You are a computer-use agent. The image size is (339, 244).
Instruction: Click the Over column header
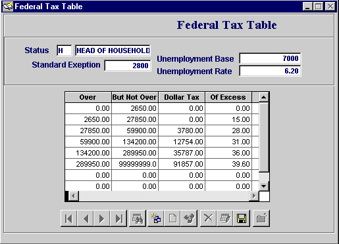88,97
